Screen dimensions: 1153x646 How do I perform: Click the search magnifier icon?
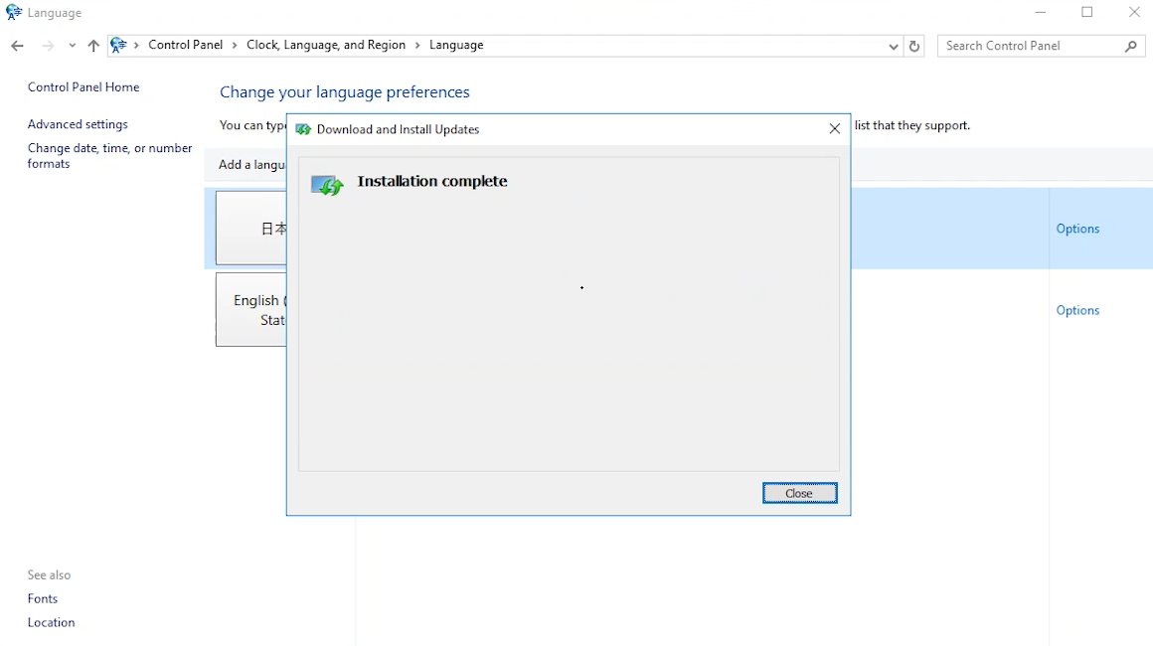pos(1131,47)
